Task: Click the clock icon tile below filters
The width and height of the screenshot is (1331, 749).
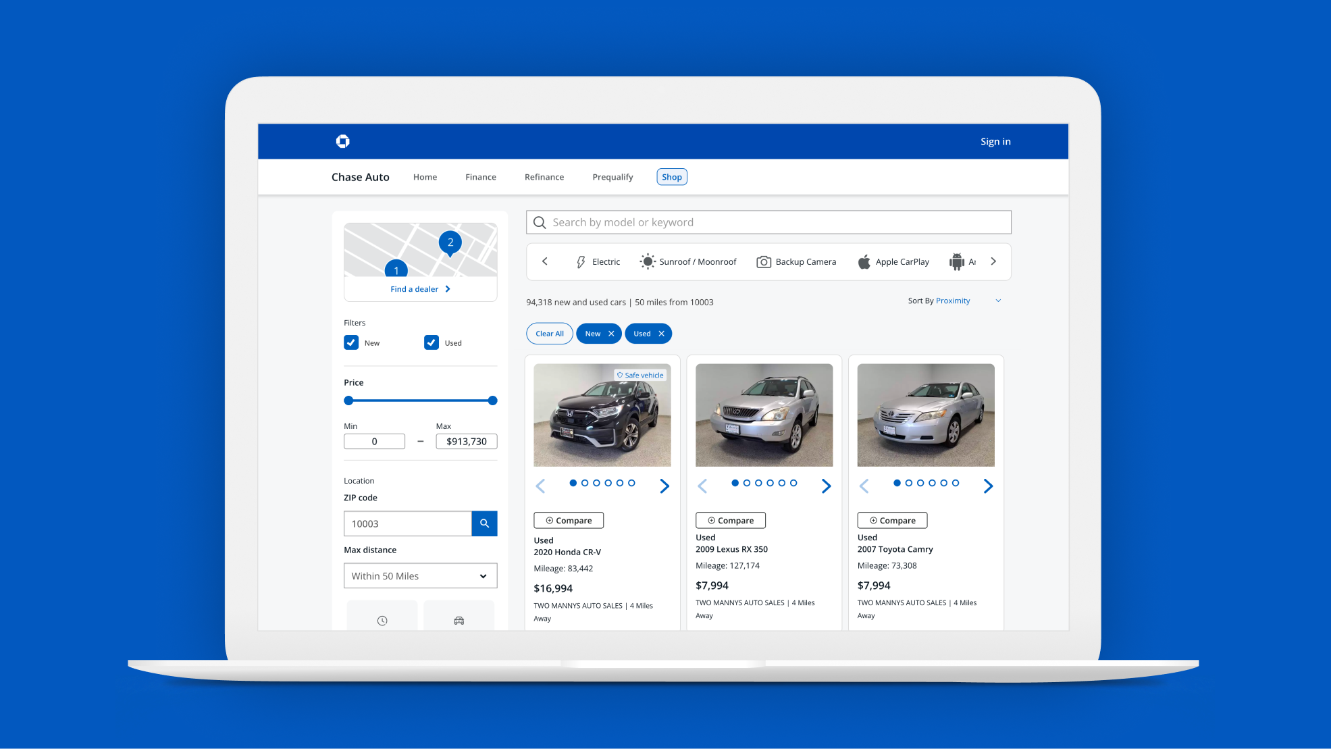Action: [382, 616]
